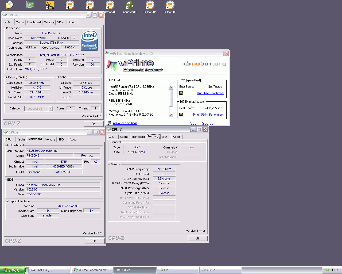
Task: Launch the AquaMark3 desktop shortcut
Action: [x=130, y=7]
